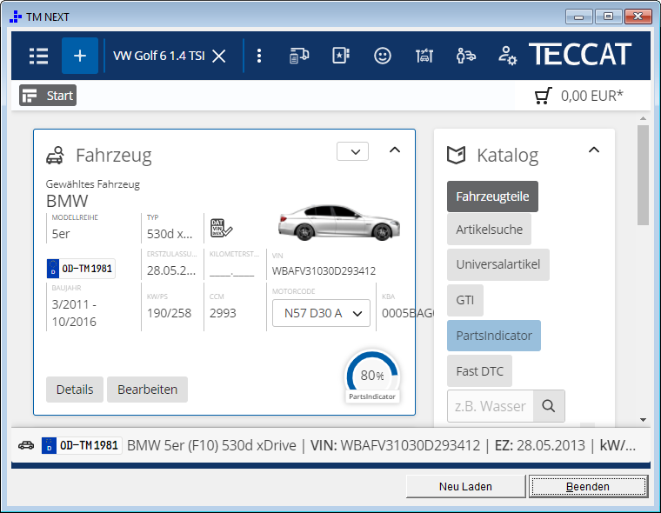
Task: Click the KBA 0005BAG value
Action: coord(408,313)
